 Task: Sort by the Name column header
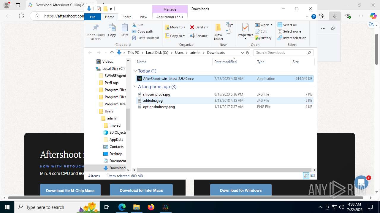click(174, 62)
